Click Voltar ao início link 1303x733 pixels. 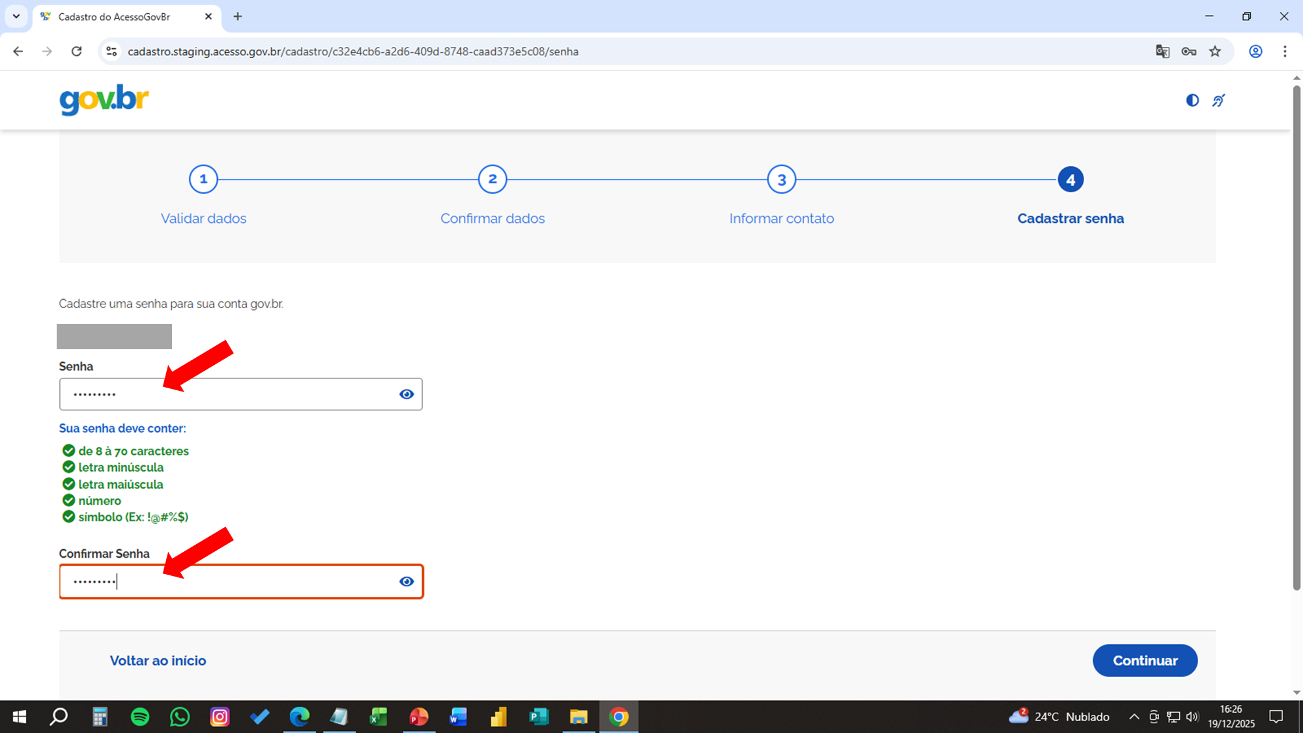pyautogui.click(x=158, y=661)
